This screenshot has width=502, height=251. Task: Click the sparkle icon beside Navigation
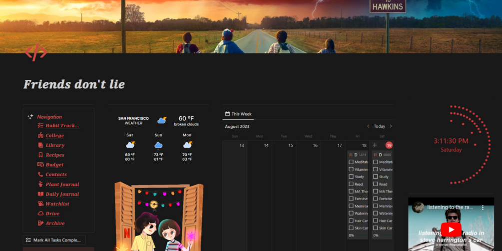click(x=30, y=117)
